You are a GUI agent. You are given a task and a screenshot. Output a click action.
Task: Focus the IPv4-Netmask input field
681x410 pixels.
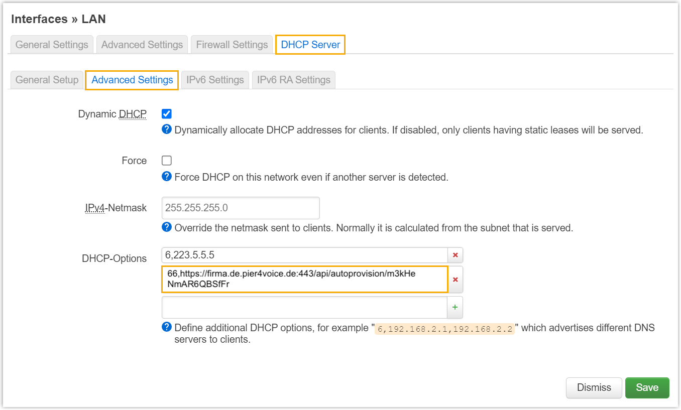(241, 208)
